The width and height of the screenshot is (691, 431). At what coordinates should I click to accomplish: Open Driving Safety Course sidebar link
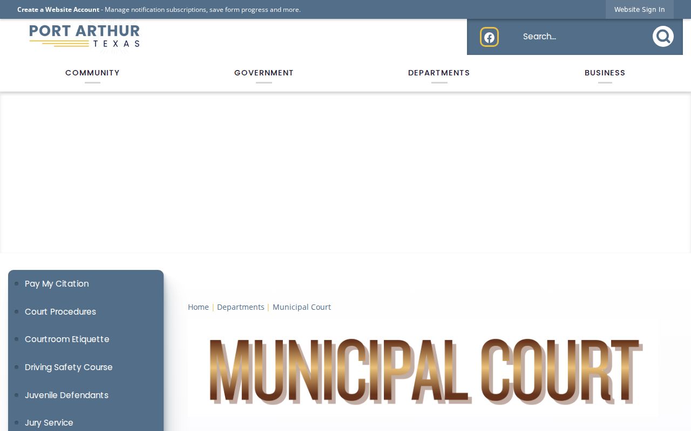point(69,367)
